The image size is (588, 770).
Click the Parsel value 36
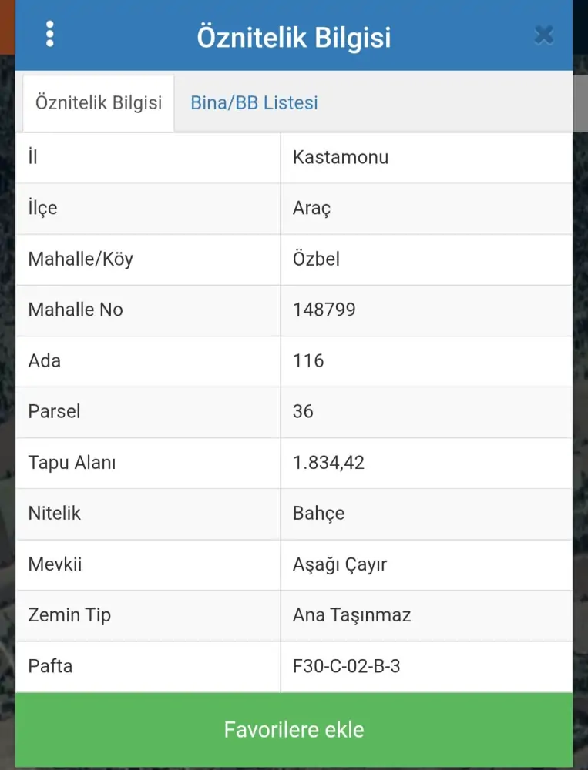click(303, 412)
